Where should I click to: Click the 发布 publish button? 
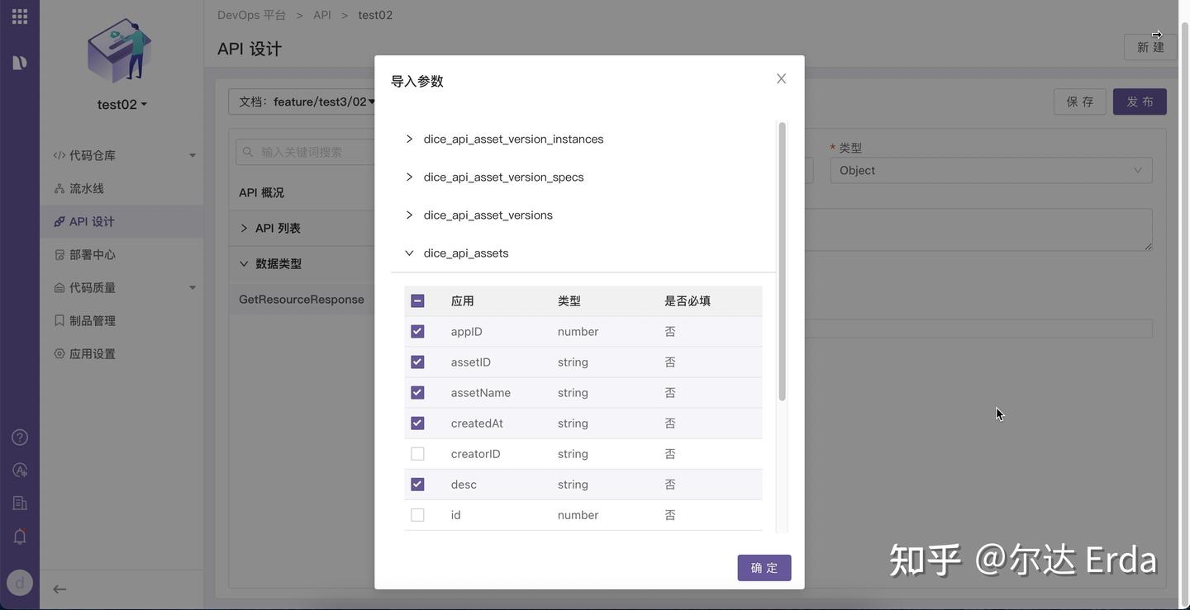click(x=1140, y=102)
